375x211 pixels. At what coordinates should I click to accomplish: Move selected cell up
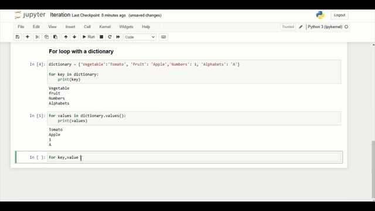point(66,37)
